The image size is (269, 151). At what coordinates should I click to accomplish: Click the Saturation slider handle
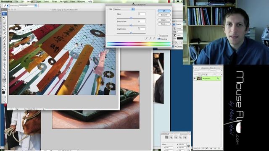pos(131,25)
